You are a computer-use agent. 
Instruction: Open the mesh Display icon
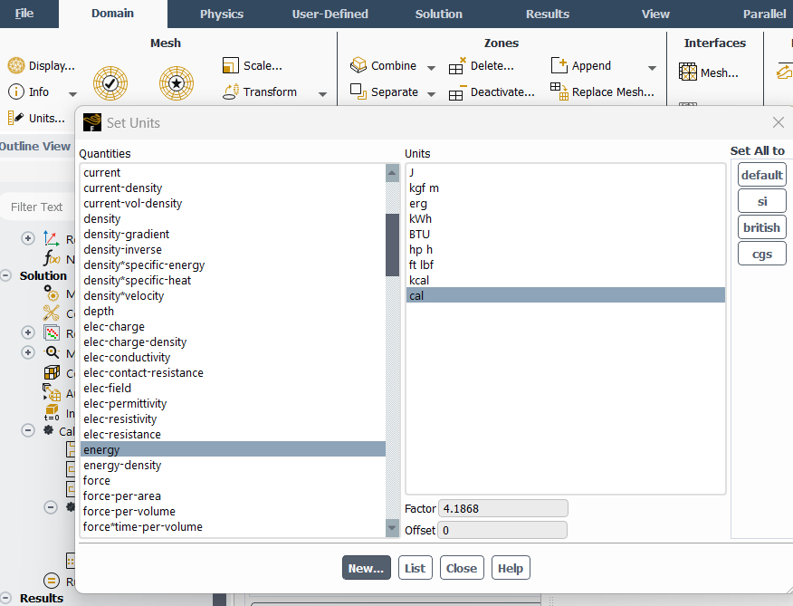click(16, 65)
